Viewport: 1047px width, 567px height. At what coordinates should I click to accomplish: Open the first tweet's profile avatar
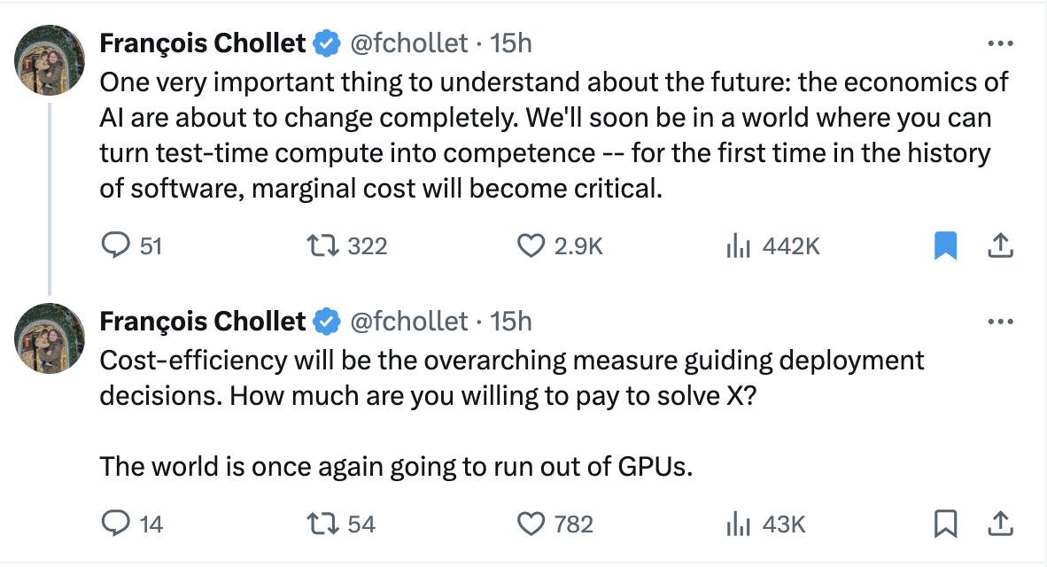click(50, 59)
